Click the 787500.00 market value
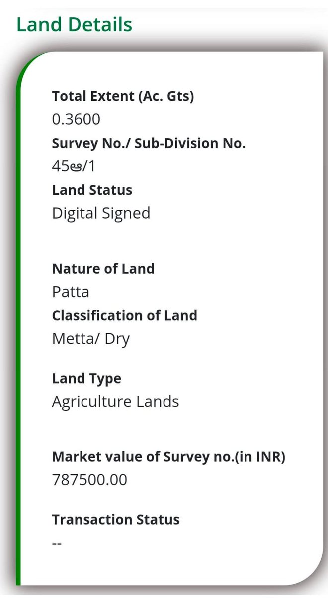The image size is (328, 598). click(x=89, y=480)
